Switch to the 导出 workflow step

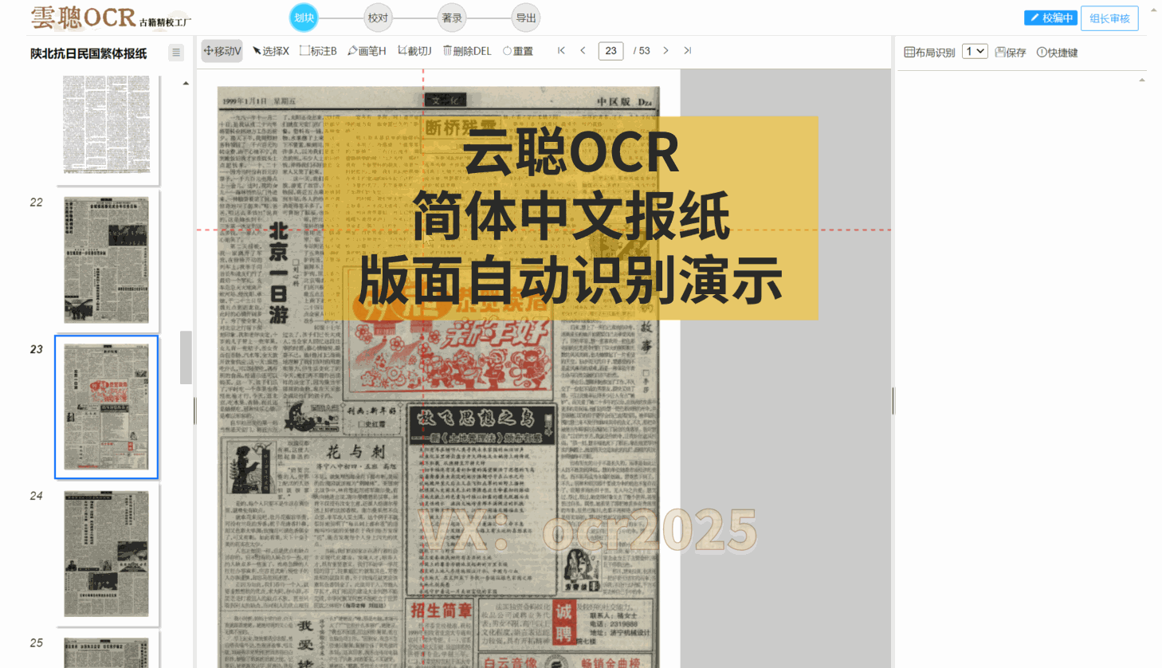526,17
